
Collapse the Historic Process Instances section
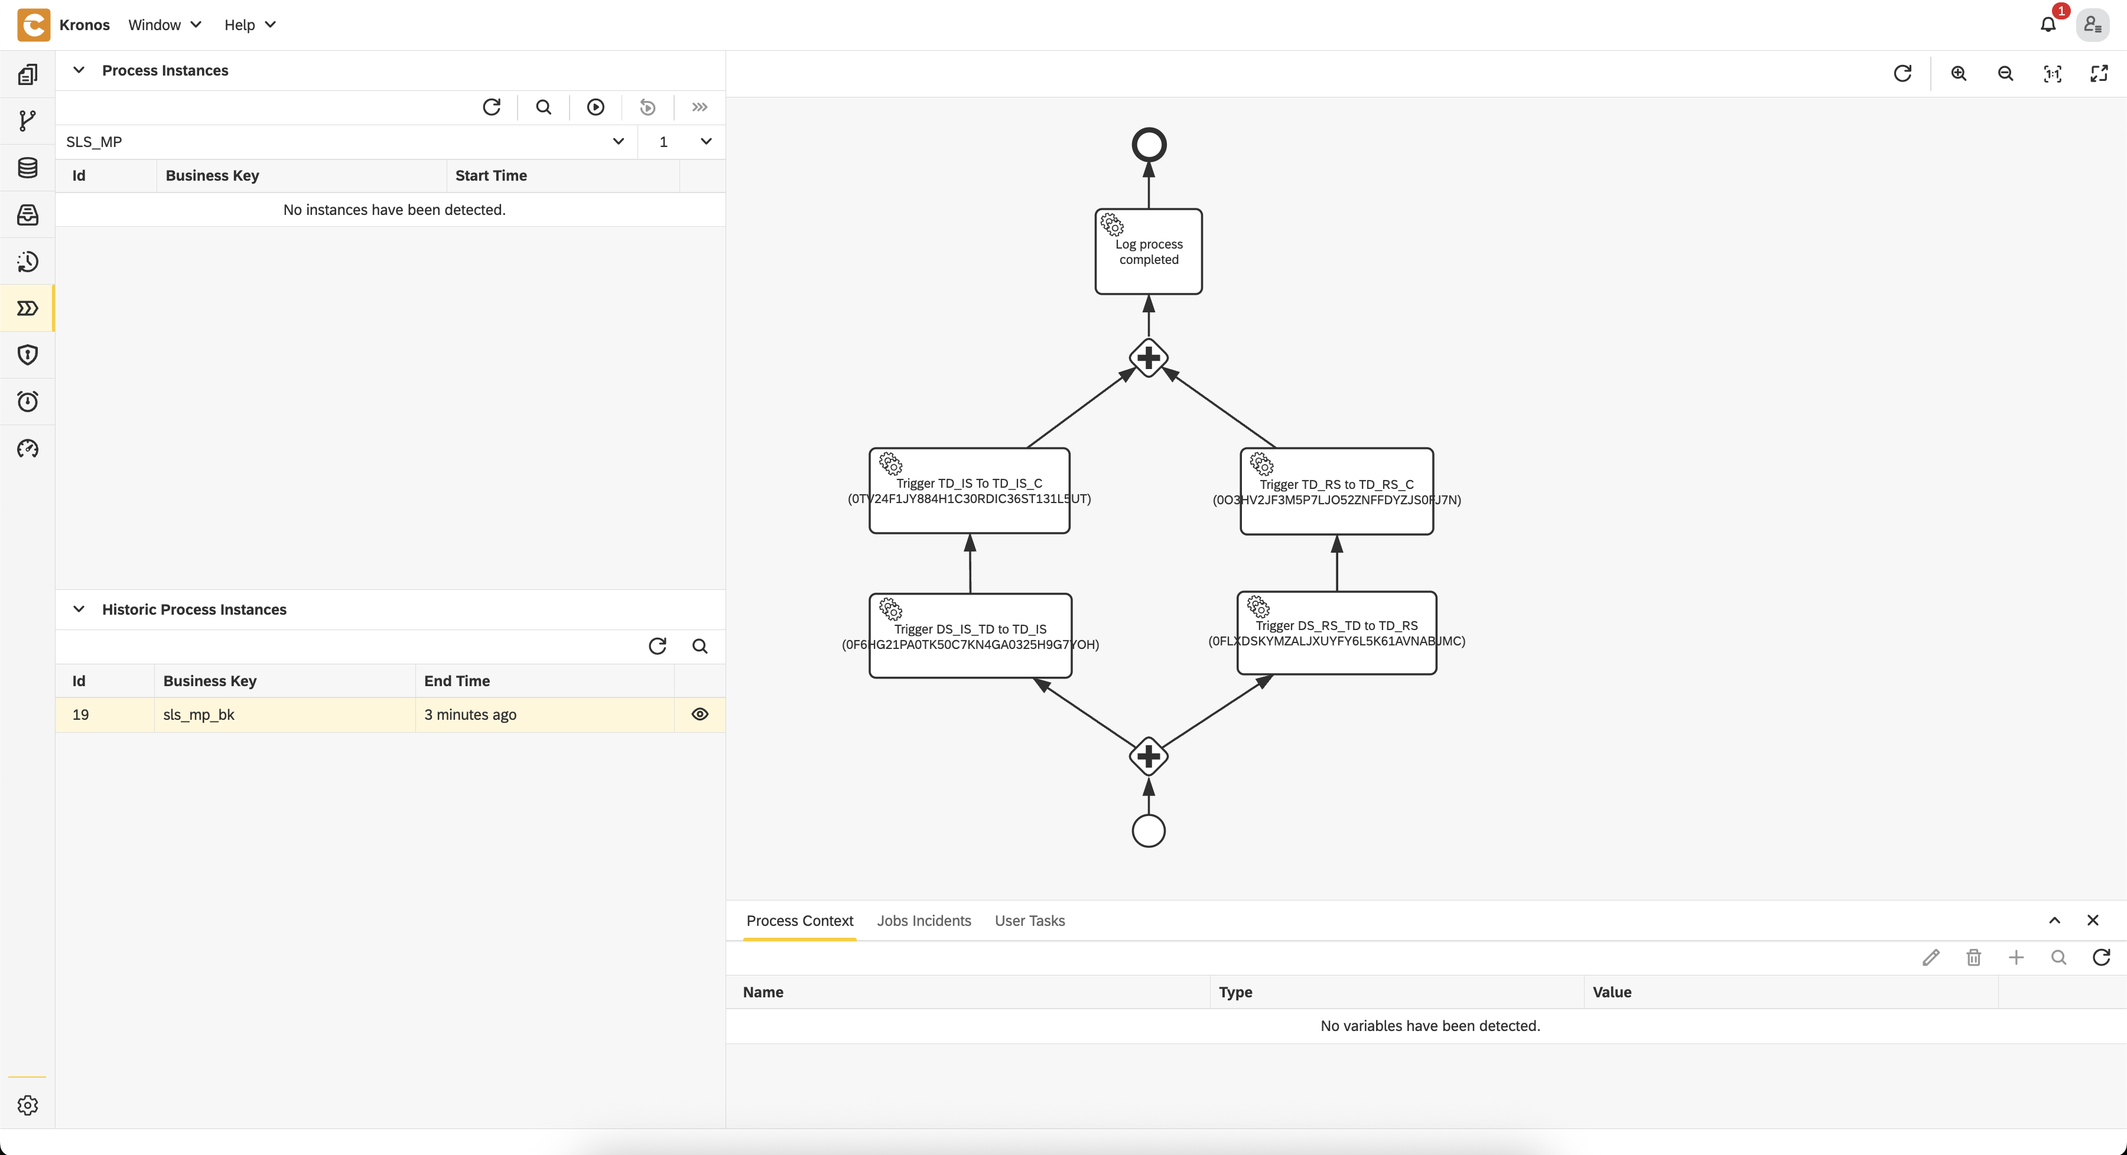[79, 609]
